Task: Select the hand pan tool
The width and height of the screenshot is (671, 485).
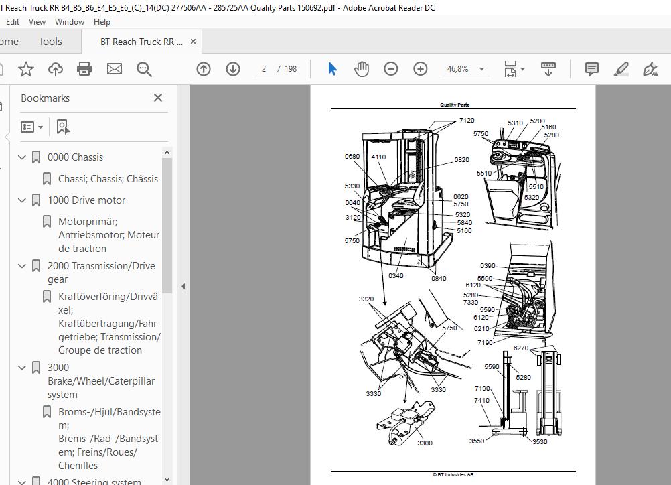Action: tap(362, 69)
